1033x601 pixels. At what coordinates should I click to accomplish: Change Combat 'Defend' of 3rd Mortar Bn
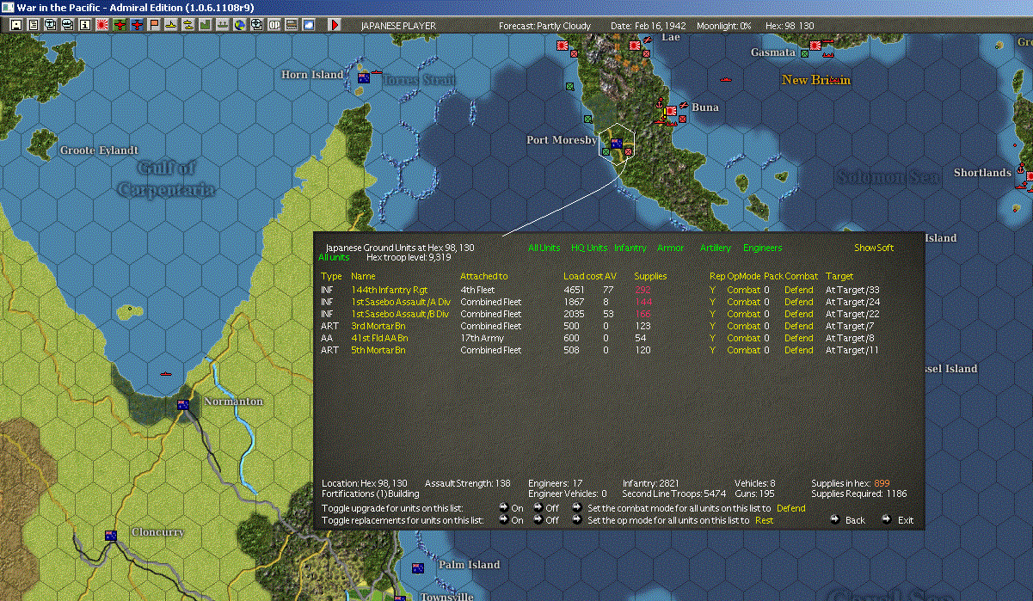tap(798, 326)
